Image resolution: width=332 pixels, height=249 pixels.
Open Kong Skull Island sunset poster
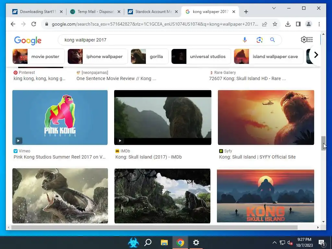[x=266, y=196]
